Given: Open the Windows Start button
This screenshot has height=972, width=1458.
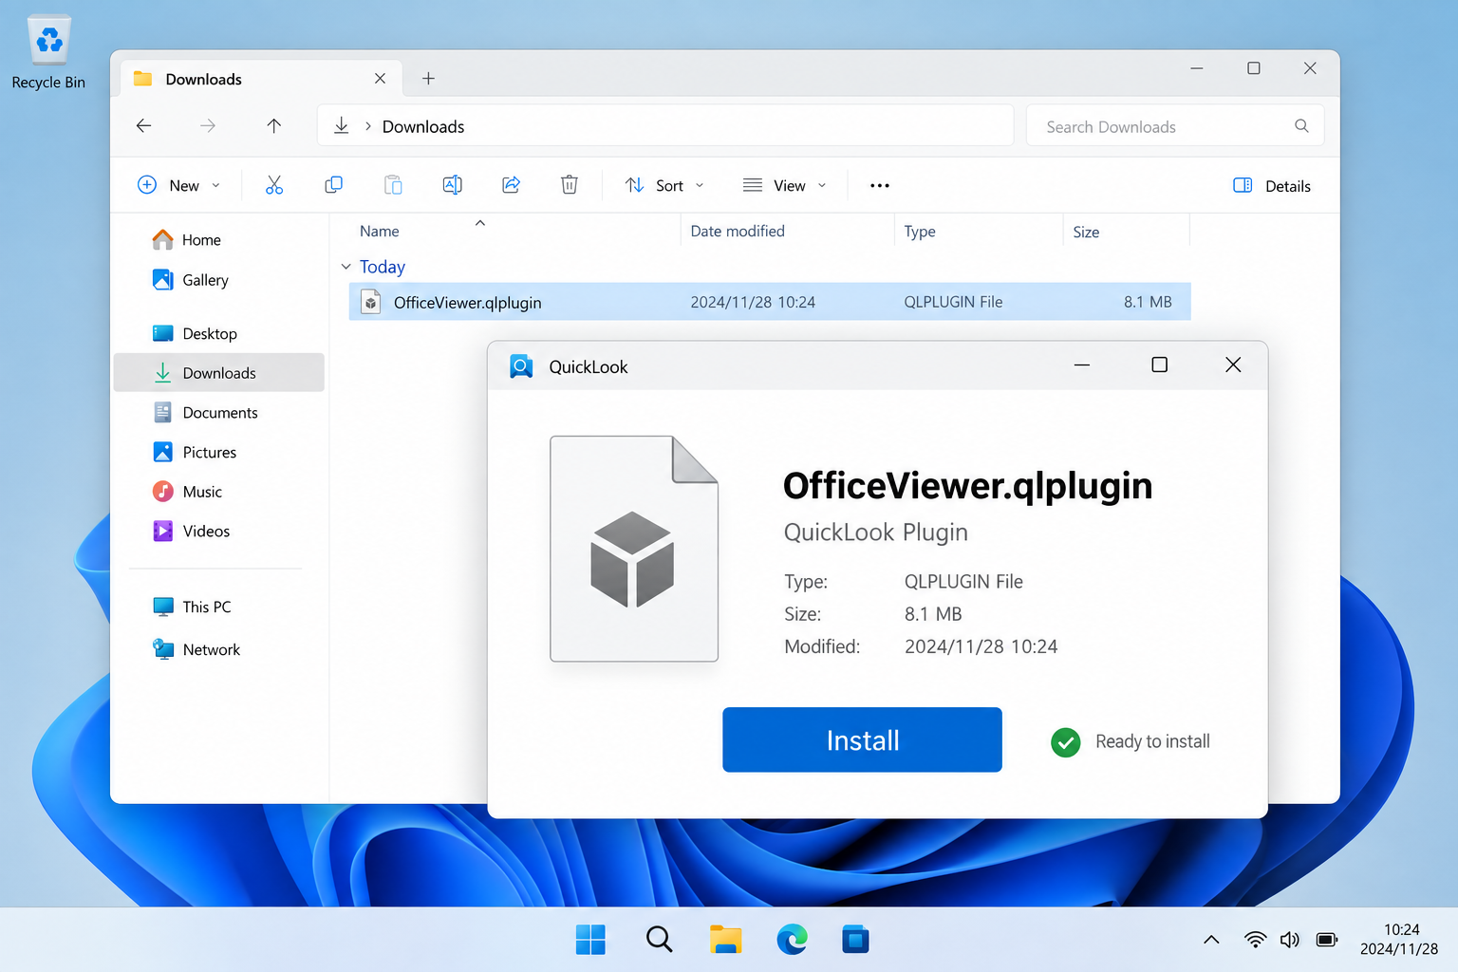Looking at the screenshot, I should pyautogui.click(x=590, y=940).
